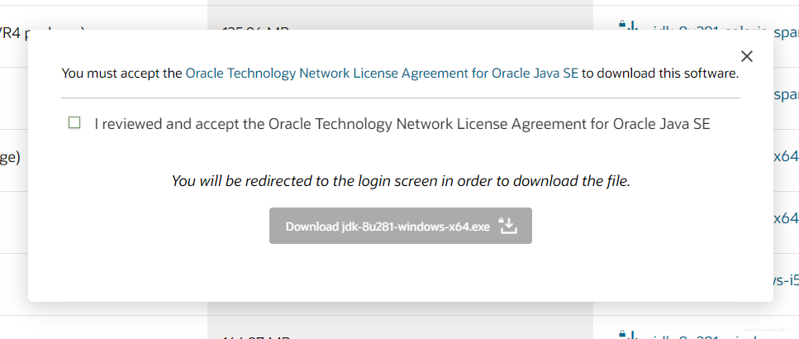
Task: Close the license agreement dialog
Action: pos(746,56)
